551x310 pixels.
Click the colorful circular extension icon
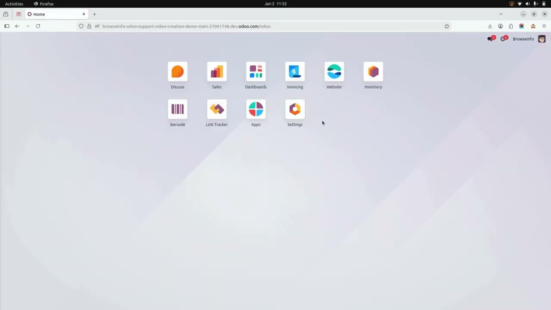522,26
